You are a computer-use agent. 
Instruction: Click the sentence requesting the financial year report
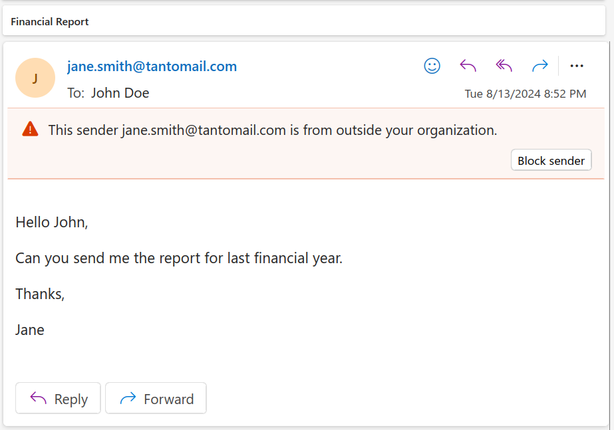pos(178,258)
